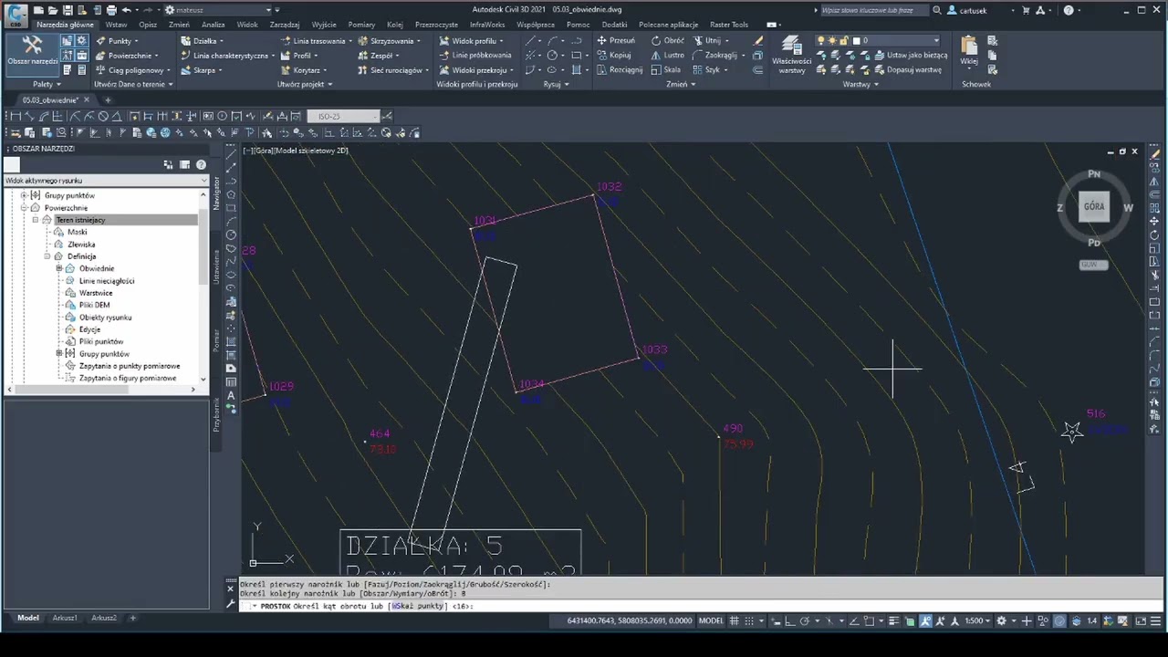Add a new layout with the plus button
Viewport: 1168px width, 657px height.
132,618
